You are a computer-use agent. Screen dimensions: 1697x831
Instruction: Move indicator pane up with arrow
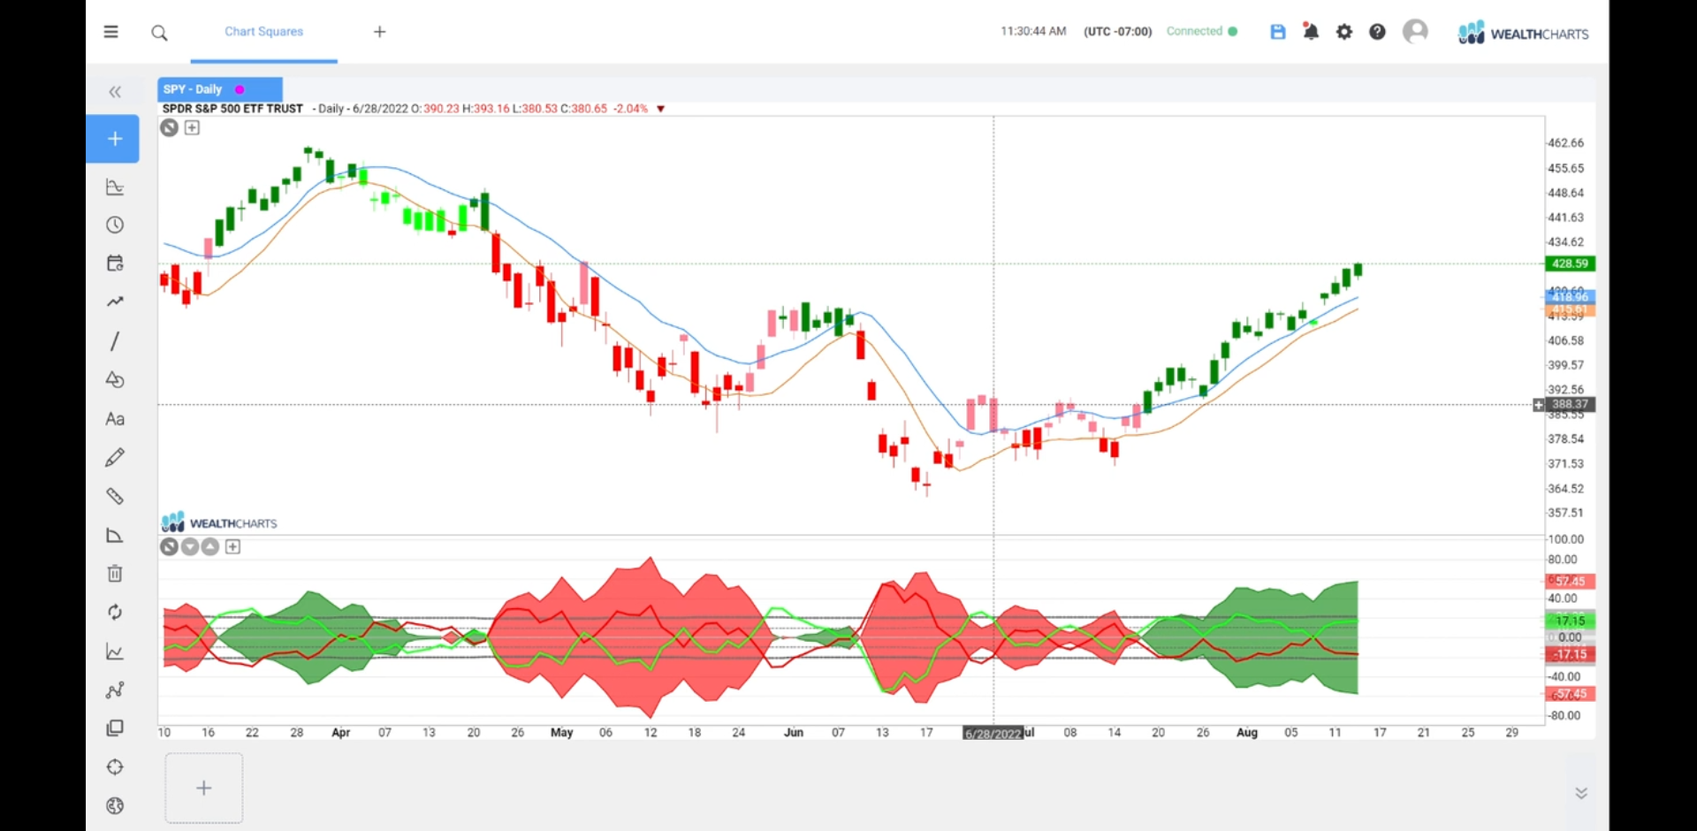tap(210, 547)
